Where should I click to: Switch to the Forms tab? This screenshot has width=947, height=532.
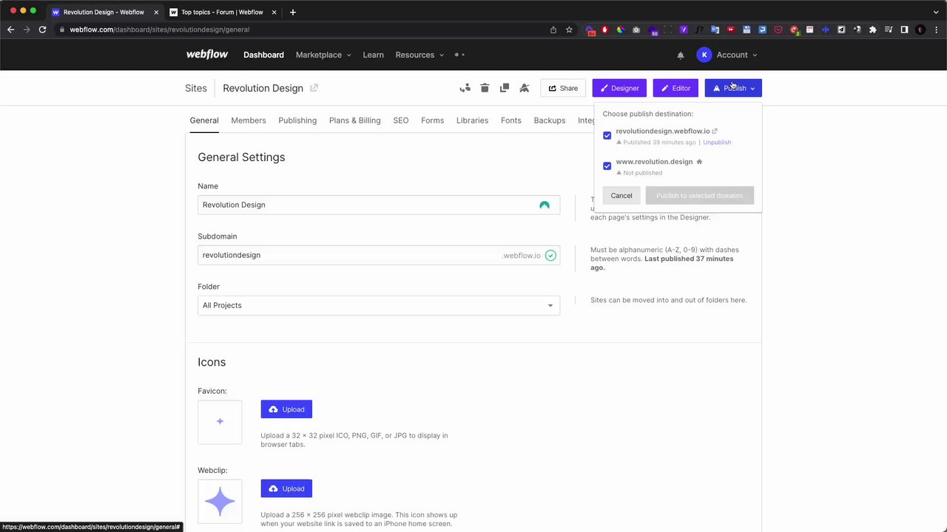433,120
